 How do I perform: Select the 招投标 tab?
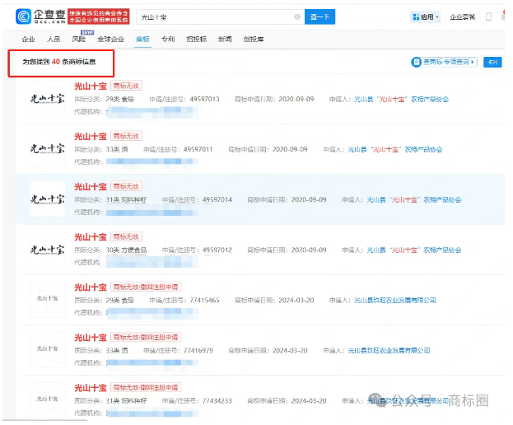(x=197, y=39)
